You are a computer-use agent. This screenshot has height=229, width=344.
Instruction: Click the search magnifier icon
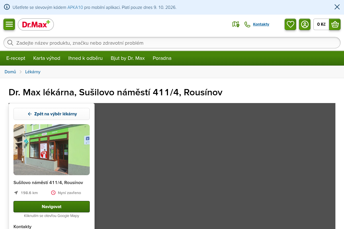pyautogui.click(x=10, y=43)
